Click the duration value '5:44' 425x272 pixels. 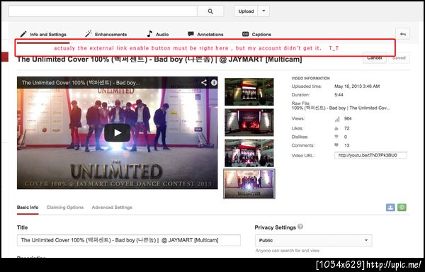(339, 95)
